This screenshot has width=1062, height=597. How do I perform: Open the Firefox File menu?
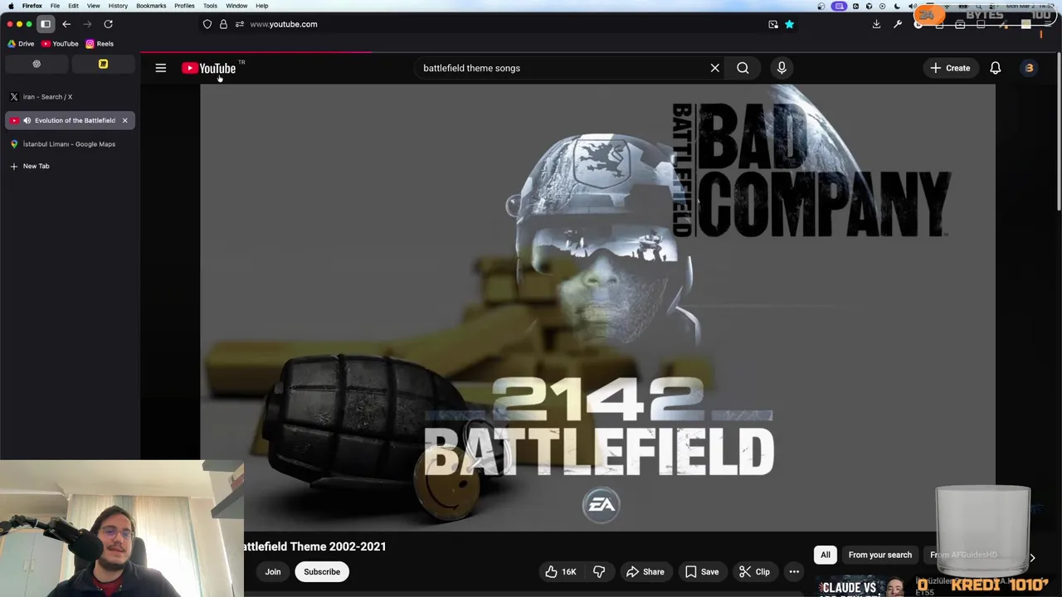coord(55,6)
